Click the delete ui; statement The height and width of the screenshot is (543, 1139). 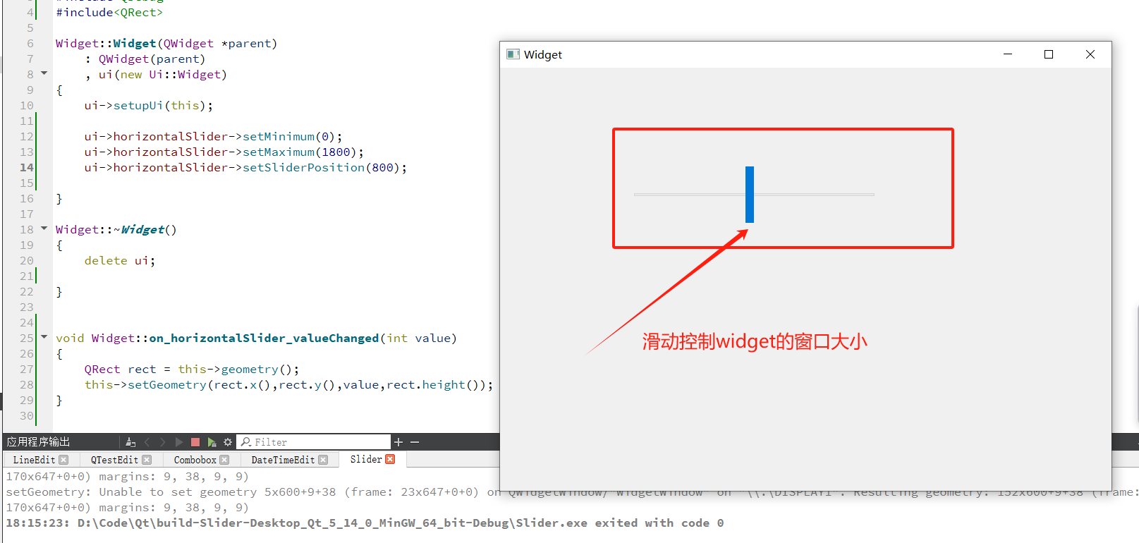tap(120, 261)
